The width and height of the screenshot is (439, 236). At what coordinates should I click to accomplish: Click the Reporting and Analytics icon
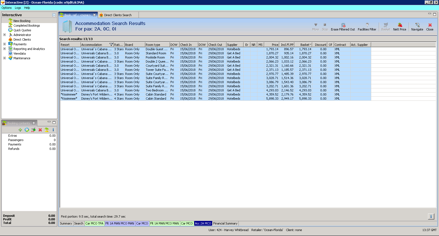pyautogui.click(x=10, y=49)
